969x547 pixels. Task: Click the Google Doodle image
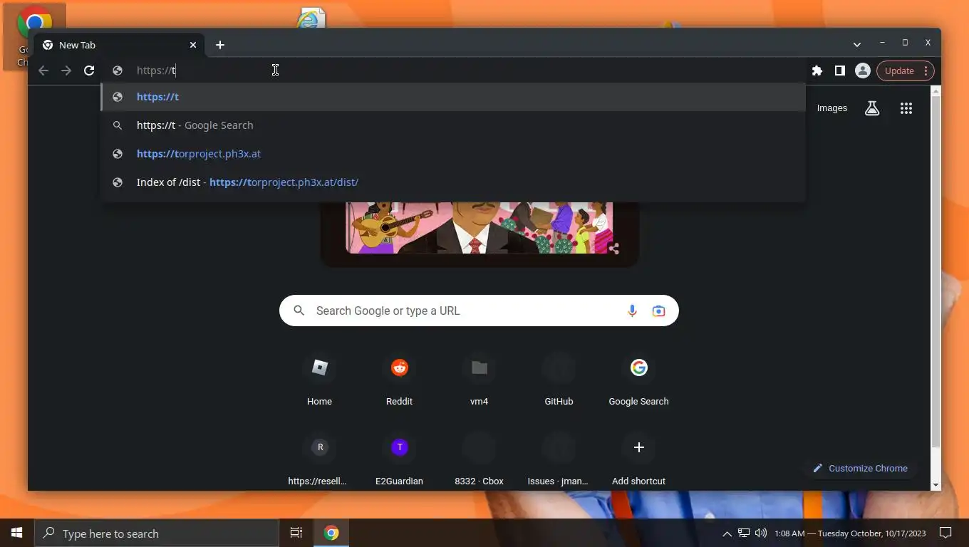479,228
